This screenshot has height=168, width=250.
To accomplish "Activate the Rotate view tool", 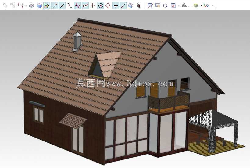I will pyautogui.click(x=165, y=5).
